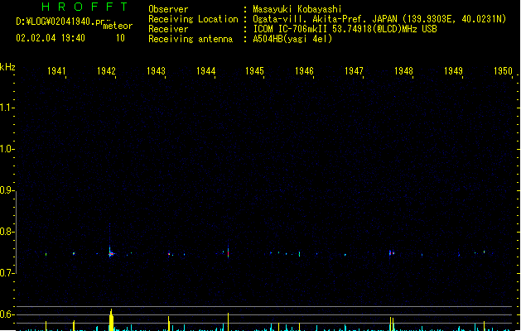521x331 pixels.
Task: Click the Receiver field label
Action: [x=168, y=29]
